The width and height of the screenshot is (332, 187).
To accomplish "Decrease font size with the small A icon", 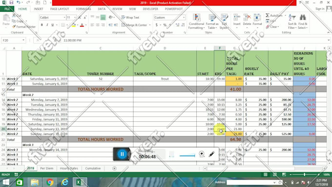I will (x=85, y=18).
